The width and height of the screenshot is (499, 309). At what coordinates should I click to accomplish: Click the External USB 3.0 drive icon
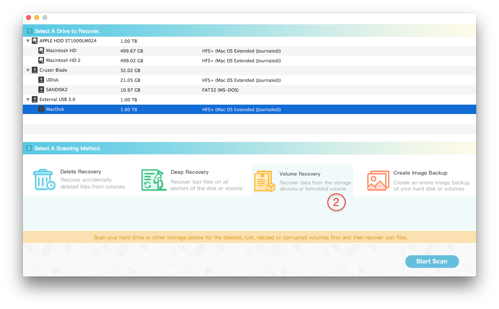pyautogui.click(x=35, y=99)
